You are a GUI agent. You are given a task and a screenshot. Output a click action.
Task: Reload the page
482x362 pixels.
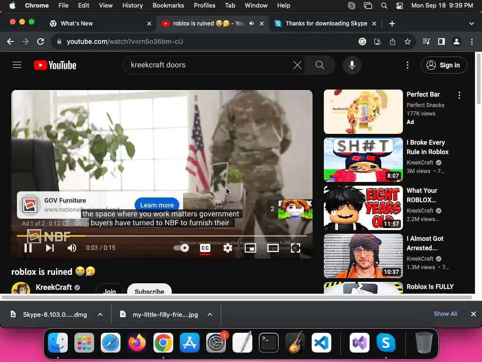tap(40, 41)
